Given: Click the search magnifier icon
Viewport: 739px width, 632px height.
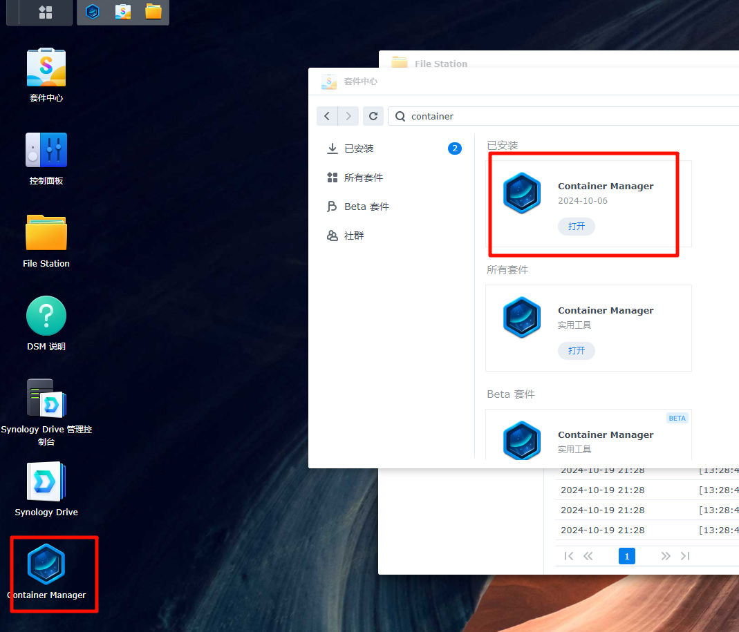Looking at the screenshot, I should (400, 116).
